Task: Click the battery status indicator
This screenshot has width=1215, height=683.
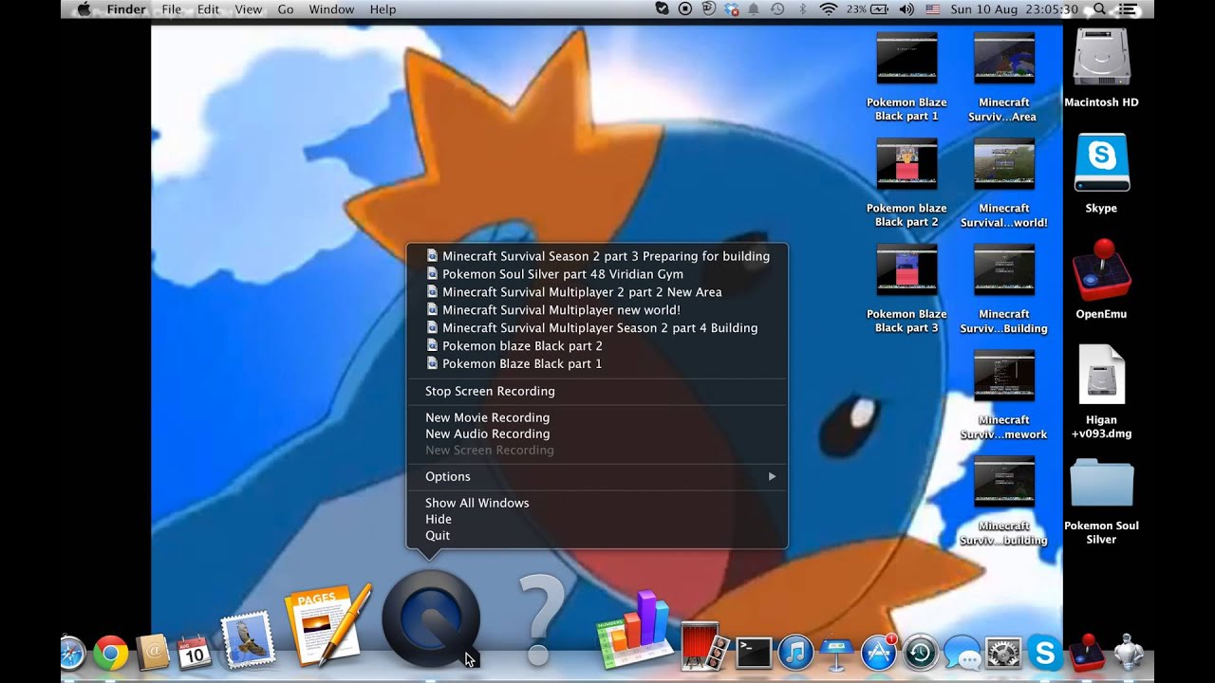Action: coord(868,9)
